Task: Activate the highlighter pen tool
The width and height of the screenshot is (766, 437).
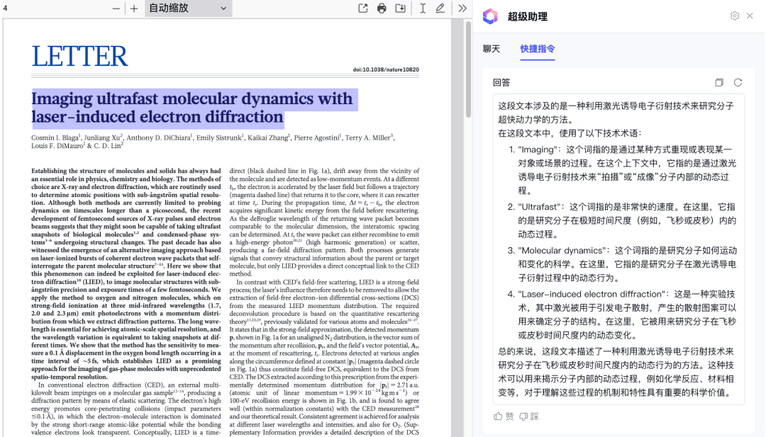Action: (440, 8)
